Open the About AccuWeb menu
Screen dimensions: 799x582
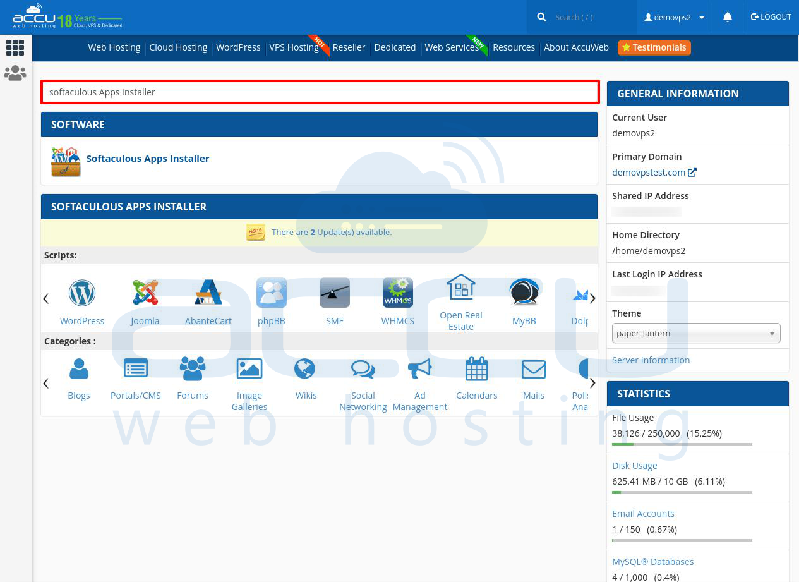[576, 47]
